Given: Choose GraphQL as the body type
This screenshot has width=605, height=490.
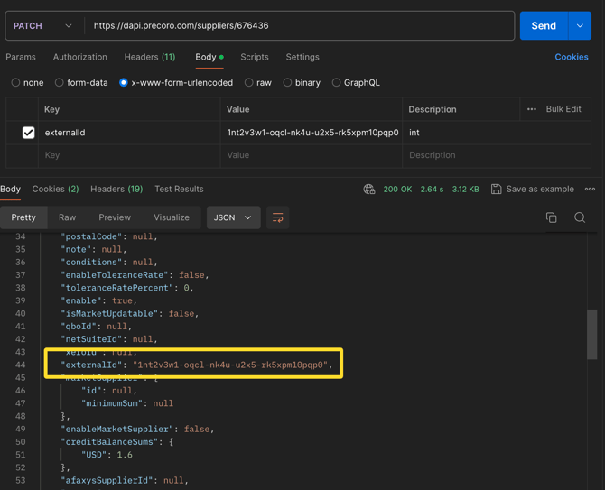Looking at the screenshot, I should [x=337, y=83].
